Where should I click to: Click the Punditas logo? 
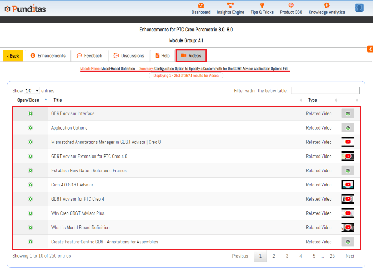pos(25,8)
